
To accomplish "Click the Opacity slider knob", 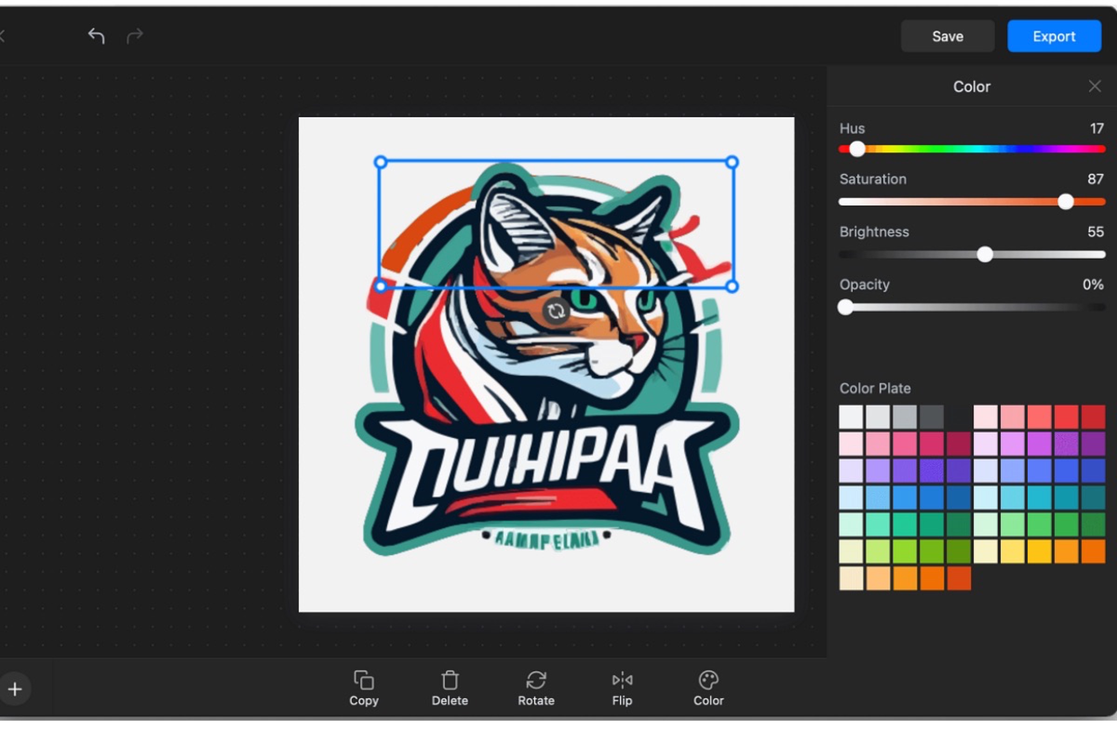I will coord(845,307).
